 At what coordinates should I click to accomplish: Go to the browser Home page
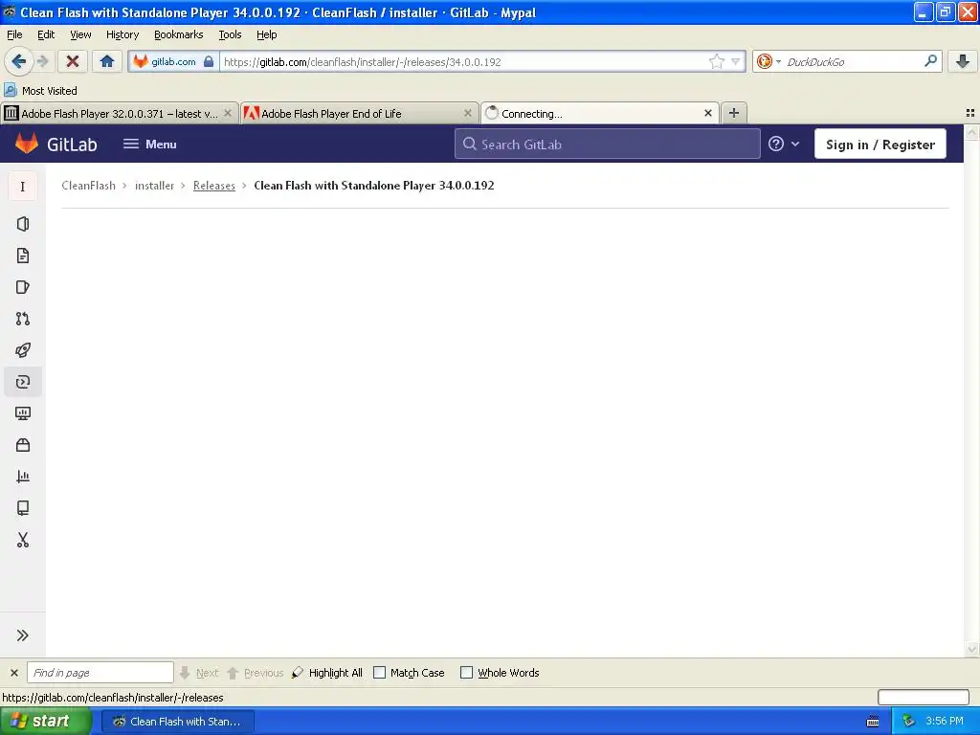coord(107,61)
